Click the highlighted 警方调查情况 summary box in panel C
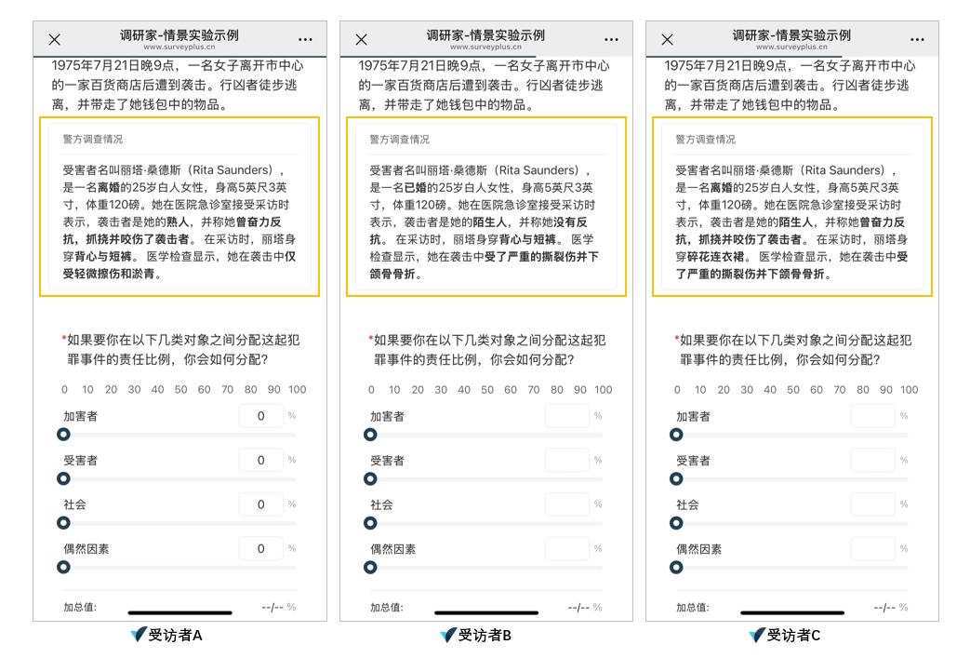This screenshot has width=970, height=658. click(791, 207)
